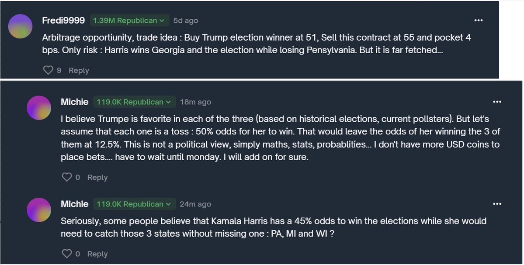Reply to Michie's 24m ago comment

click(x=97, y=254)
